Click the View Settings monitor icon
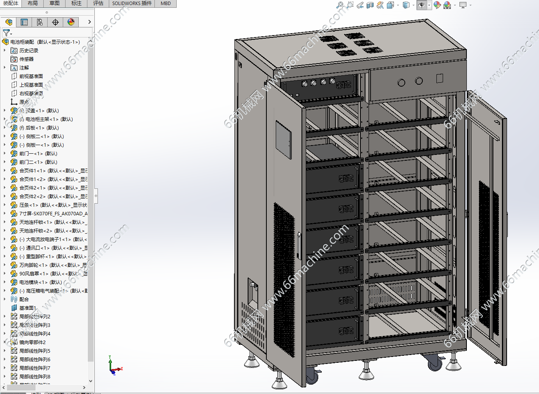Viewport: 539px width, 394px height. click(x=463, y=5)
